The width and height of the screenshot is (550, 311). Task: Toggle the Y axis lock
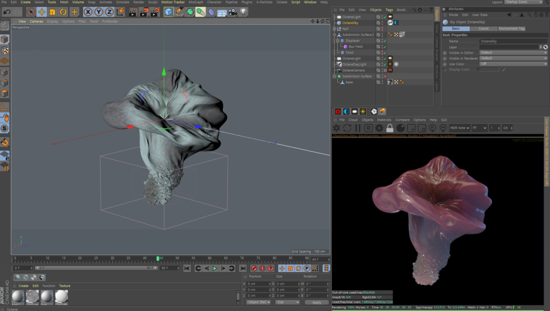pyautogui.click(x=99, y=12)
